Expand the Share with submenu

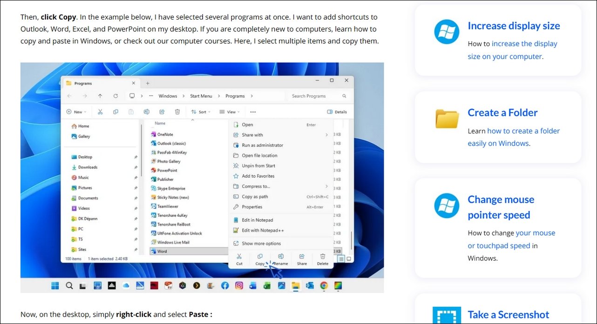(326, 135)
